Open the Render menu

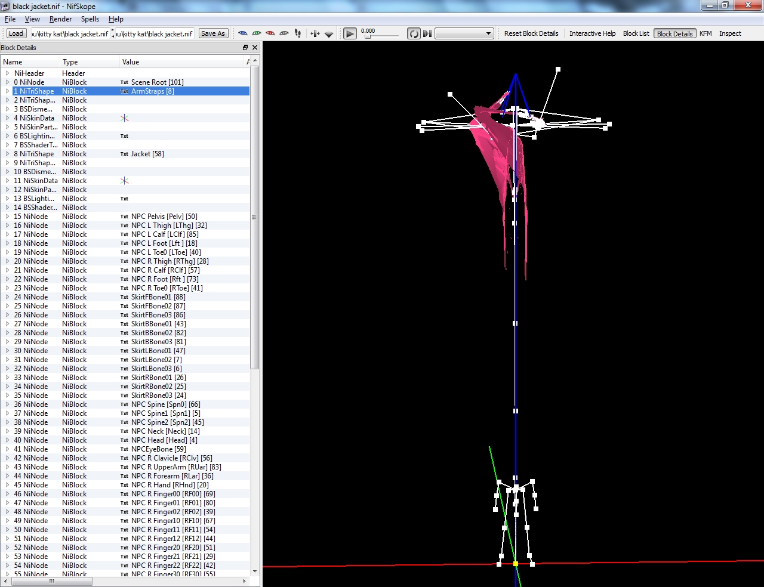(60, 19)
